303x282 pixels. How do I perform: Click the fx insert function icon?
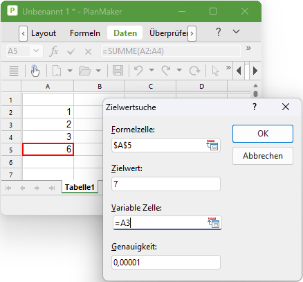54,51
